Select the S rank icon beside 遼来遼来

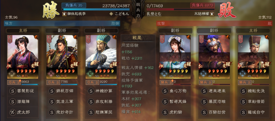click(x=204, y=91)
